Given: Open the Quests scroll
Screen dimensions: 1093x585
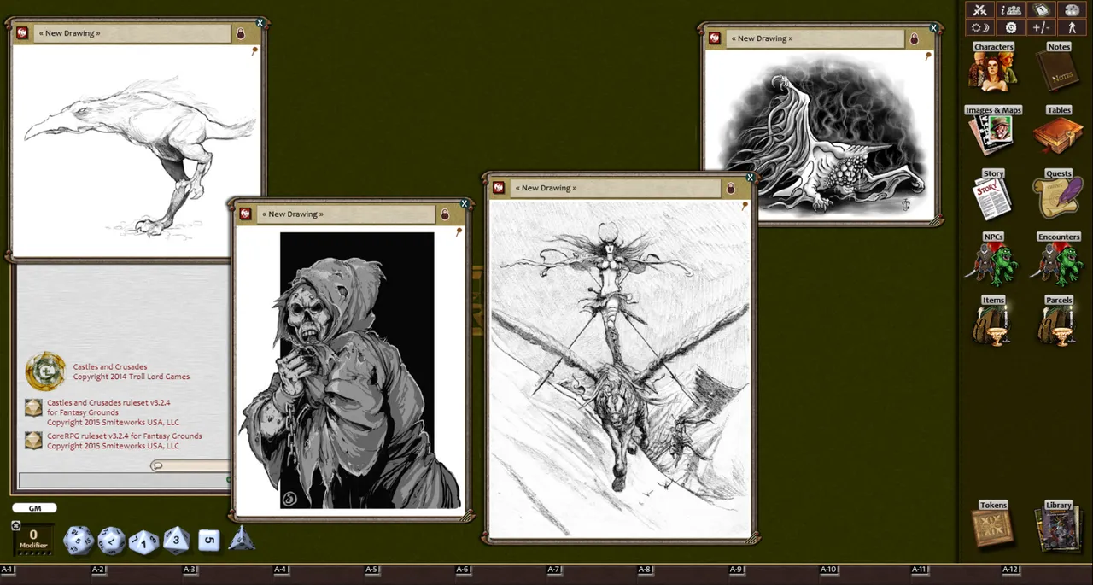Looking at the screenshot, I should click(1058, 195).
